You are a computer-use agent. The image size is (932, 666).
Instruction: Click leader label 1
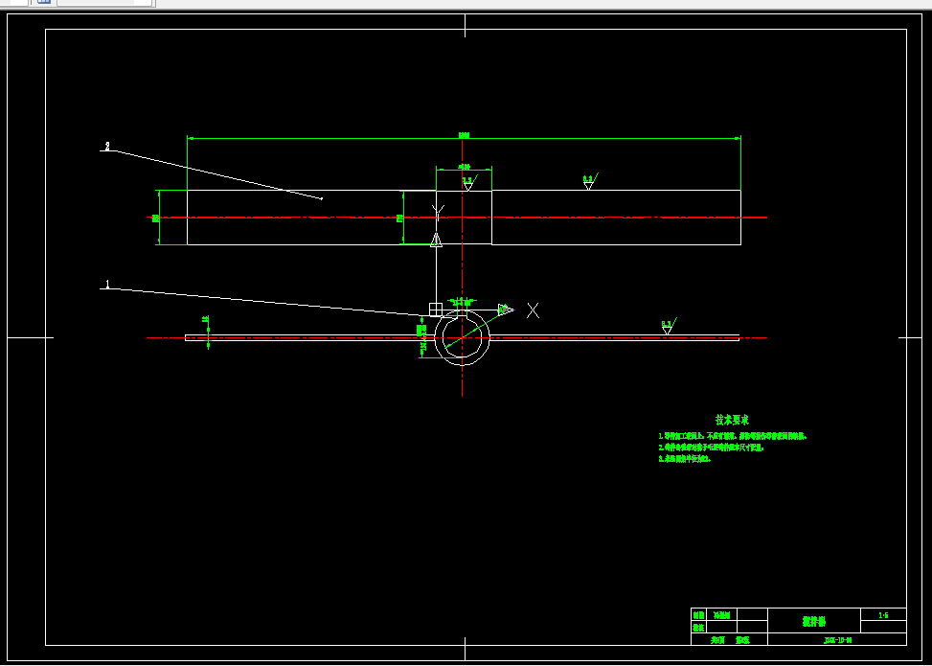(x=107, y=285)
